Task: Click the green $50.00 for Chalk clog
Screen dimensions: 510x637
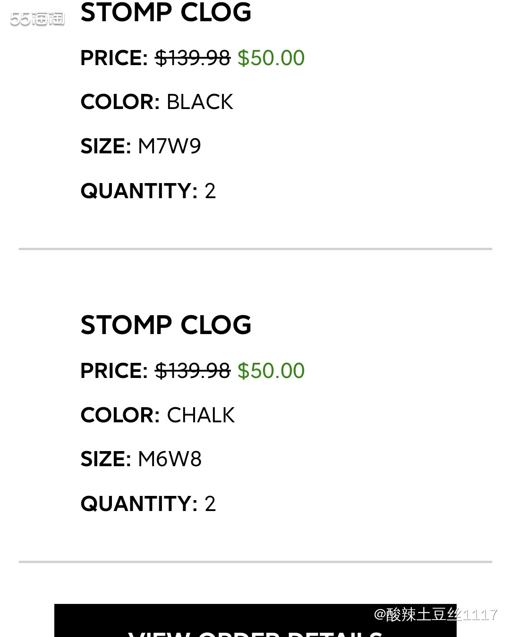Action: pos(271,371)
